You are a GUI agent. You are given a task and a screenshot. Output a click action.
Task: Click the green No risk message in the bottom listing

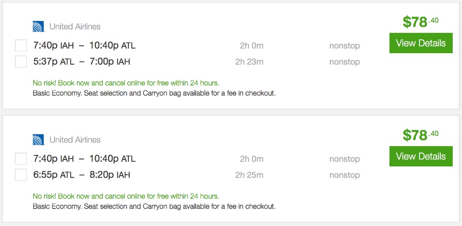[x=126, y=196]
